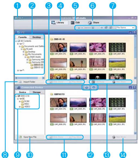
Task: Select the 2009-01-03 folder in tree
Action: pyautogui.click(x=37, y=67)
